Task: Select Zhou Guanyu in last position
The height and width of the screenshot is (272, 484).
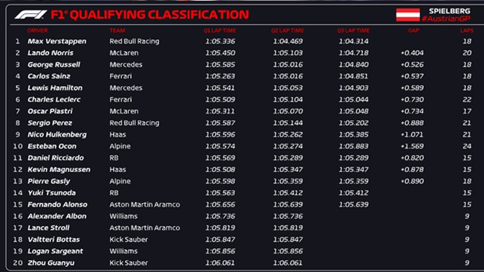Action: (x=51, y=263)
